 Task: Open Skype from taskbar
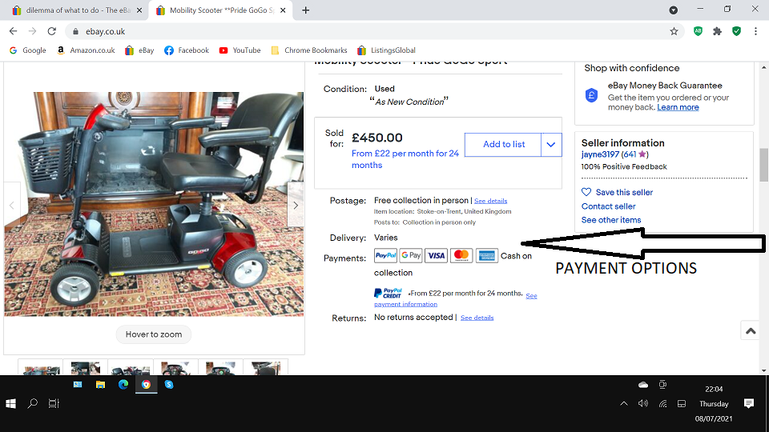(169, 385)
